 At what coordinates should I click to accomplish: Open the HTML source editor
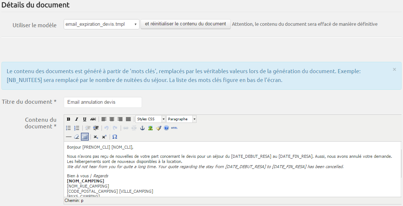click(174, 128)
